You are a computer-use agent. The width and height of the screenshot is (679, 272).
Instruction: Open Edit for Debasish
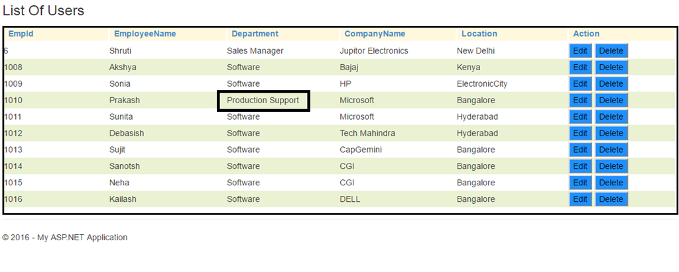click(x=580, y=134)
